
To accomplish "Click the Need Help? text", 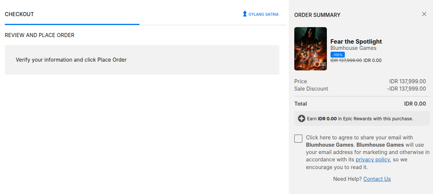I will point(347,179).
